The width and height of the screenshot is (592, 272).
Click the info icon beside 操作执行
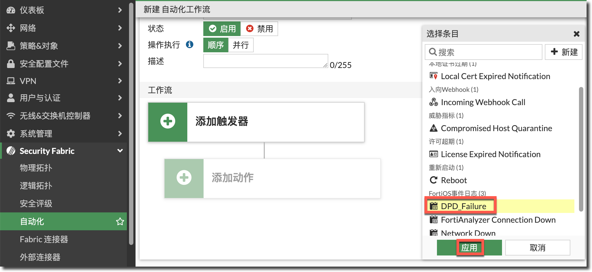[189, 44]
